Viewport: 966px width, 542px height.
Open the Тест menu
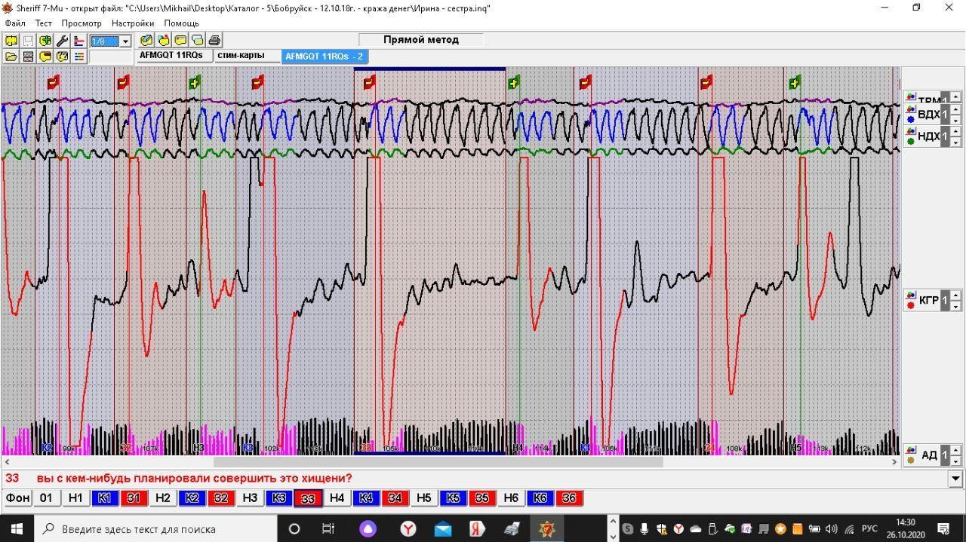43,23
